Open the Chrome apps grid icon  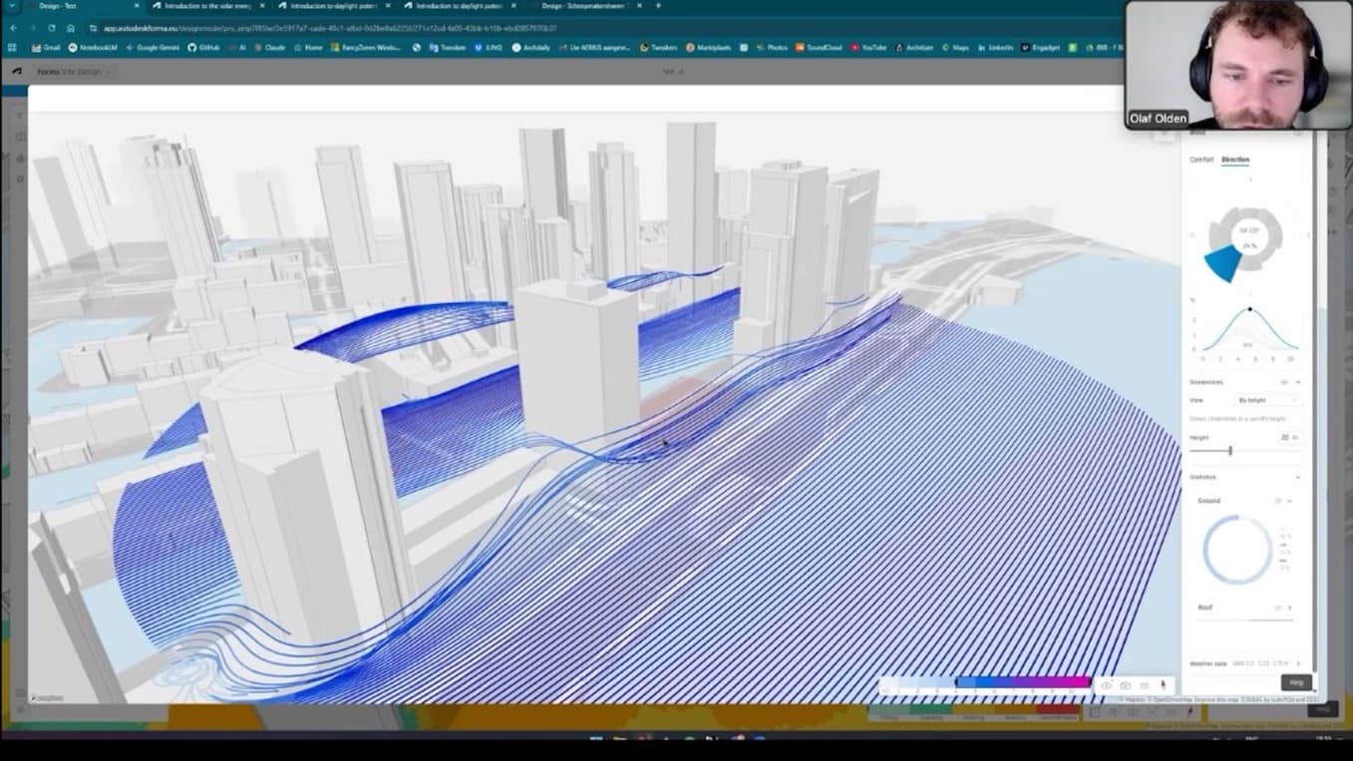[x=13, y=47]
